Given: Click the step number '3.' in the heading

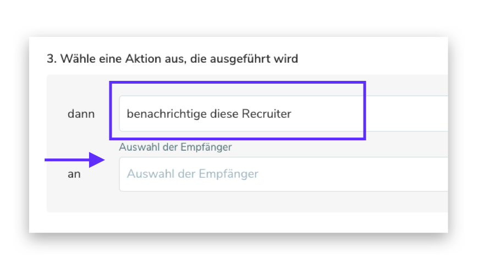Looking at the screenshot, I should pos(52,59).
